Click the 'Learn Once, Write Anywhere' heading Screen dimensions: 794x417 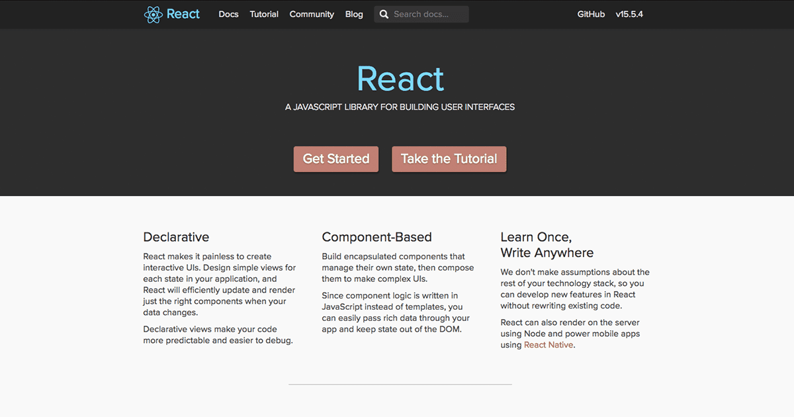pos(547,245)
